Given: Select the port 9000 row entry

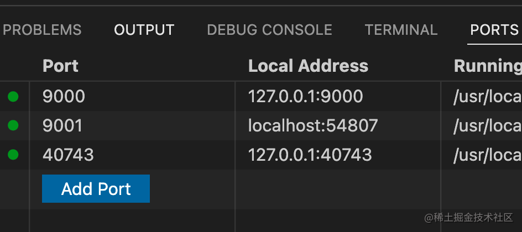Looking at the screenshot, I should click(x=64, y=97).
